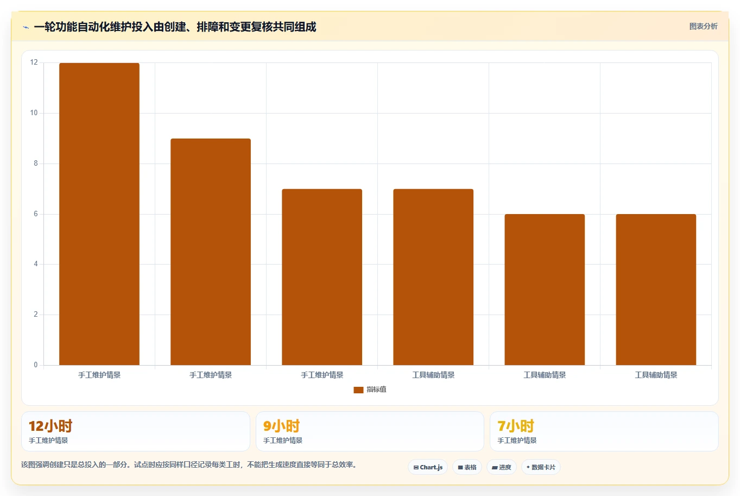Click the chart title starting 一轮功能自动化维护投入
The height and width of the screenshot is (496, 740).
[175, 27]
